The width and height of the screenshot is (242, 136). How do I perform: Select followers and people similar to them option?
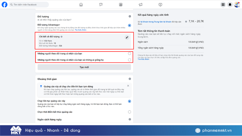130,60
